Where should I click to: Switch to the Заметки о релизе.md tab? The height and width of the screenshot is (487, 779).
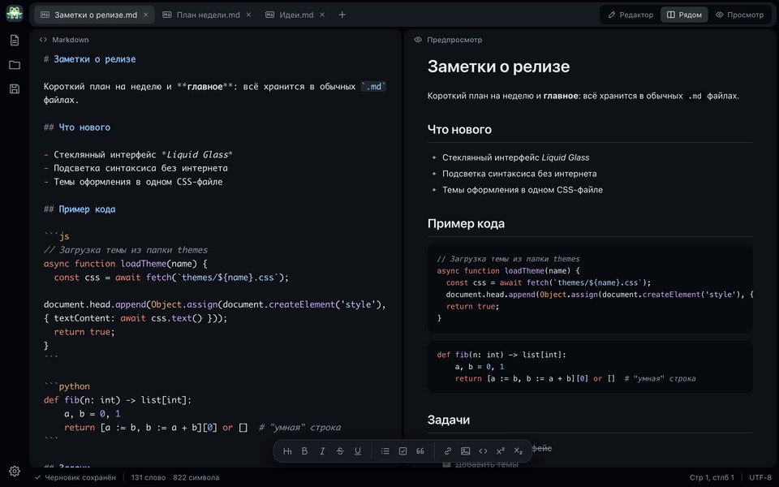94,15
